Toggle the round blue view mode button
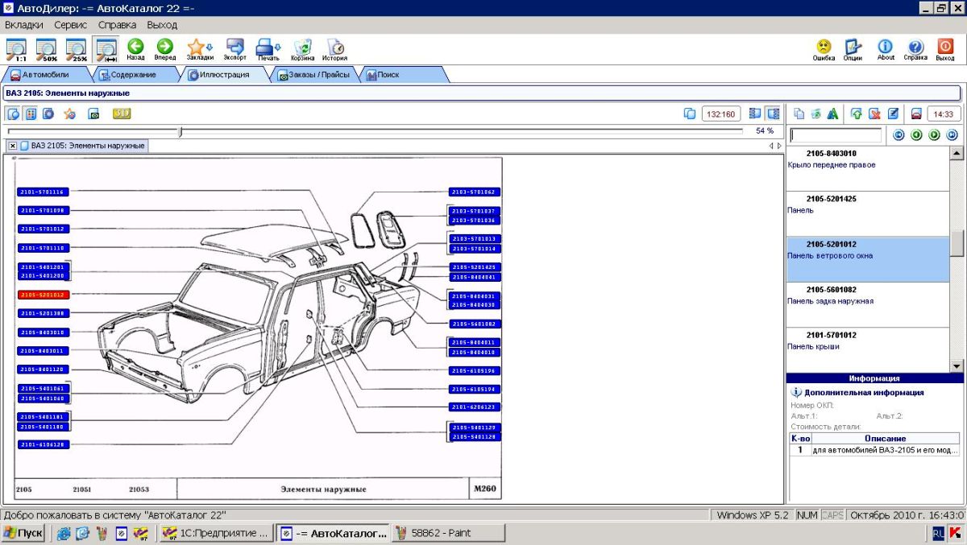This screenshot has width=967, height=545. pyautogui.click(x=48, y=114)
